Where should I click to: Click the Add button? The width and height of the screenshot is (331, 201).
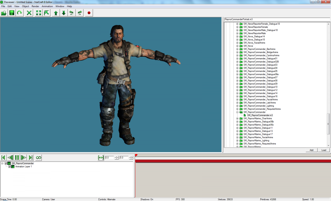(311, 150)
